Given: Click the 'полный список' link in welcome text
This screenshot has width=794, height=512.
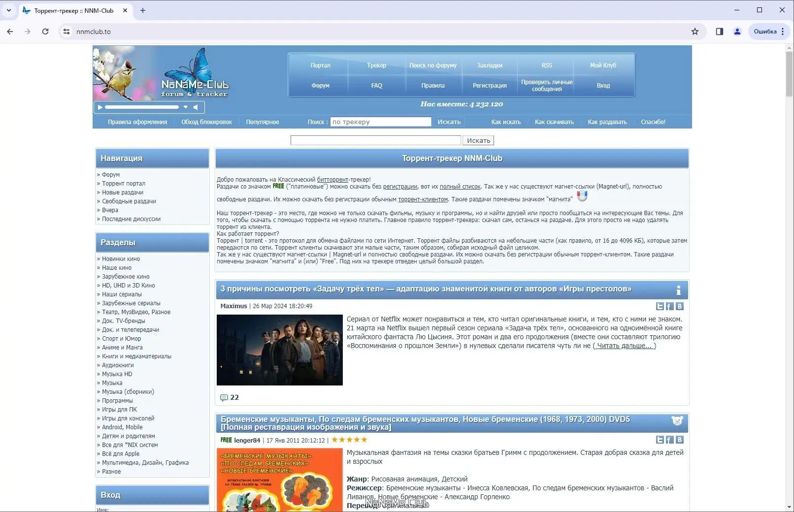Looking at the screenshot, I should (x=460, y=187).
